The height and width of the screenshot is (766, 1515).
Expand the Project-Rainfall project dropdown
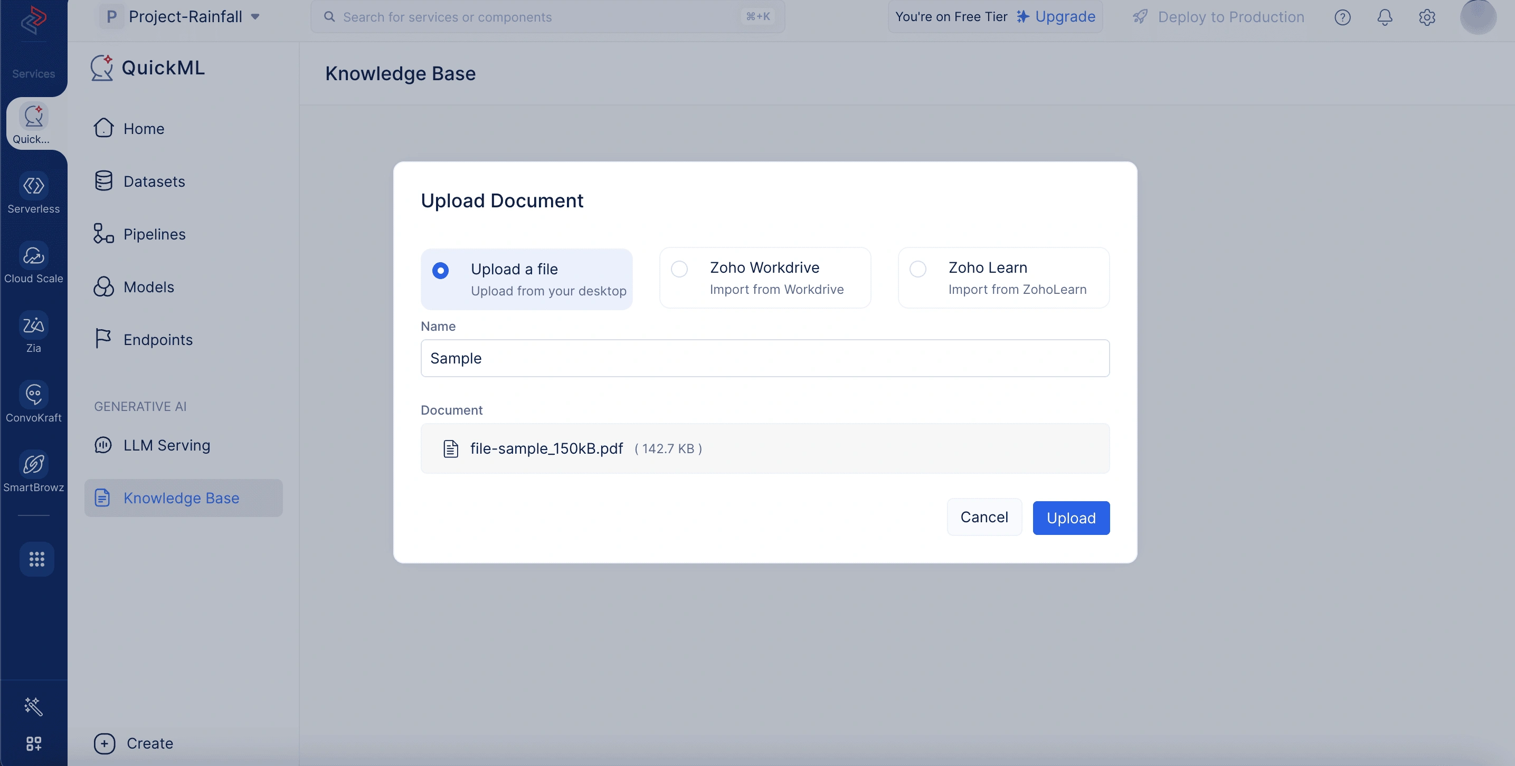click(180, 16)
